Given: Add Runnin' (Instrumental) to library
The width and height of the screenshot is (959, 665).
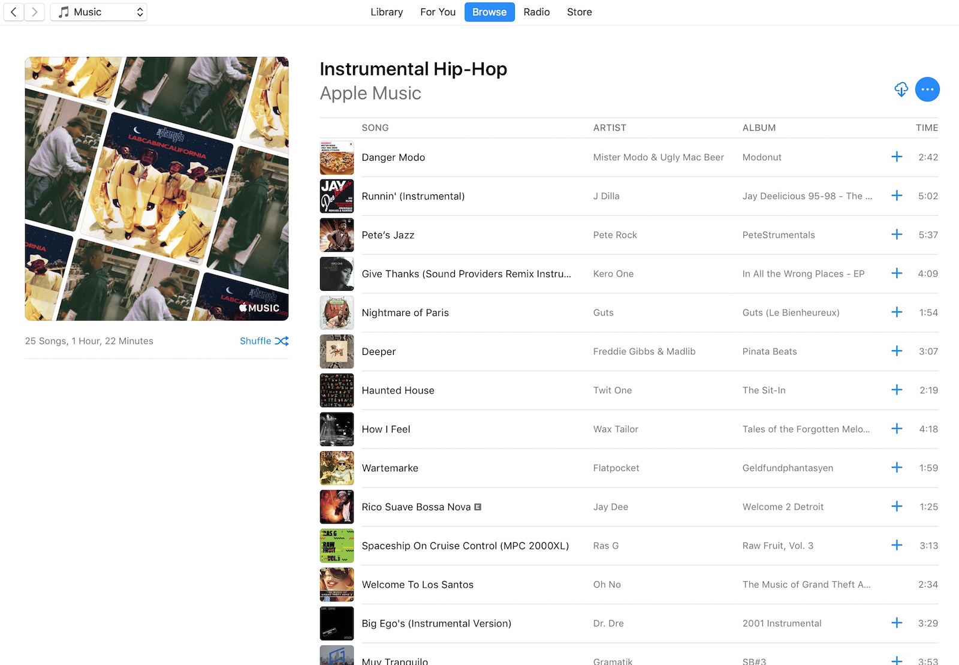Looking at the screenshot, I should pos(897,196).
